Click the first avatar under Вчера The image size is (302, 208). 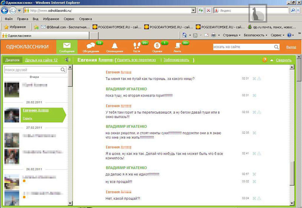(x=12, y=89)
